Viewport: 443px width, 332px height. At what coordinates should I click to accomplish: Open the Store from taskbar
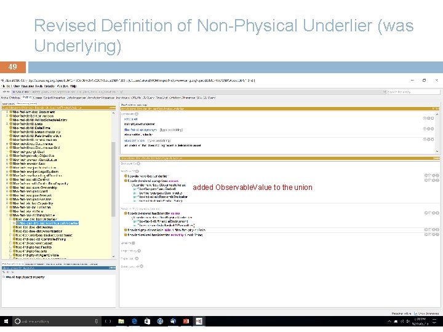click(x=147, y=322)
